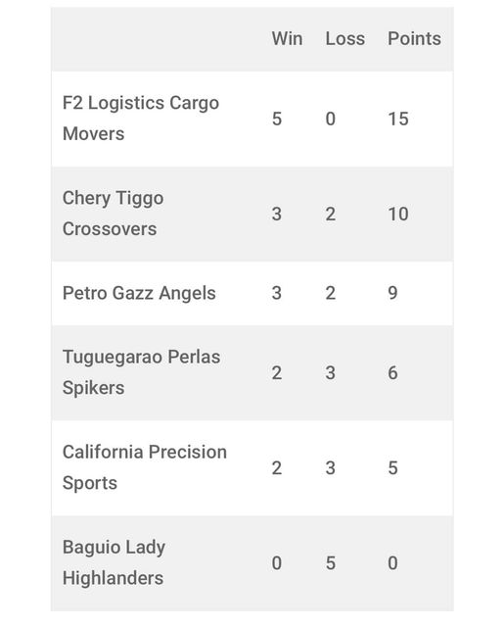The height and width of the screenshot is (627, 504).
Task: Click the Loss column header
Action: [345, 39]
